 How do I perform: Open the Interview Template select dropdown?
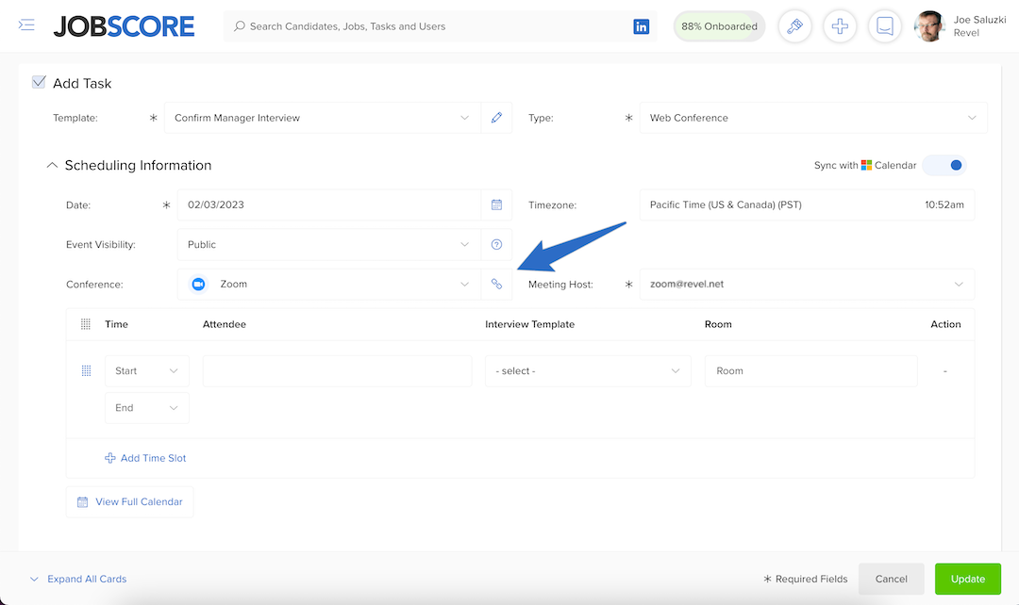click(x=588, y=370)
